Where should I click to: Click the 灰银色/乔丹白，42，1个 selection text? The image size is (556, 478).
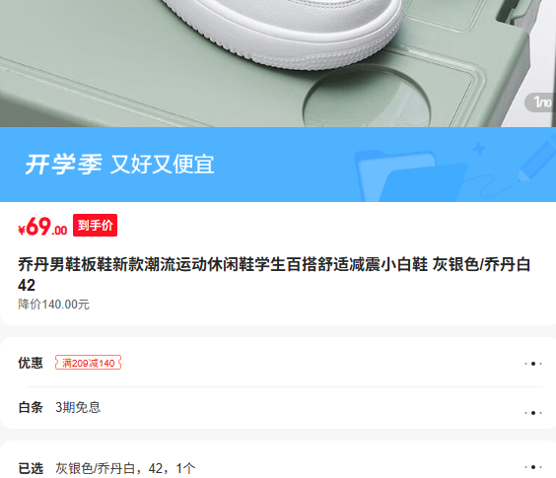point(125,468)
